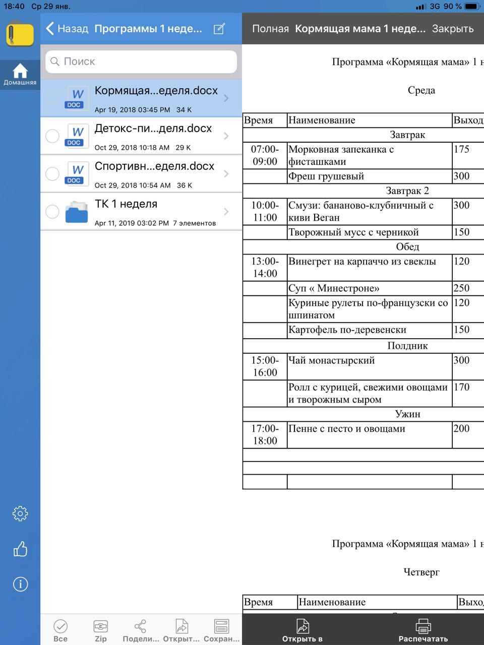Tap cell Фреш грушевый

click(370, 176)
